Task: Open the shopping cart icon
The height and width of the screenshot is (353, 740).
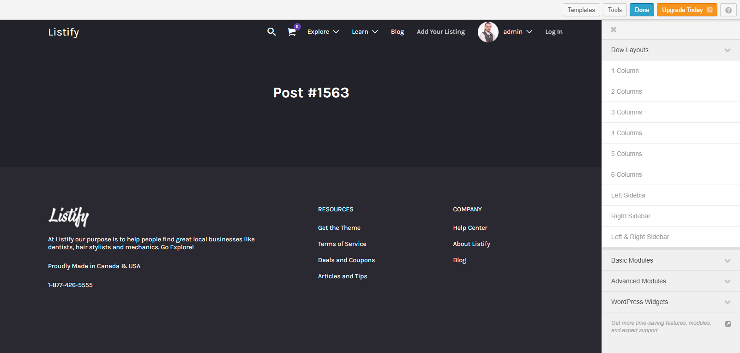Action: coord(291,32)
